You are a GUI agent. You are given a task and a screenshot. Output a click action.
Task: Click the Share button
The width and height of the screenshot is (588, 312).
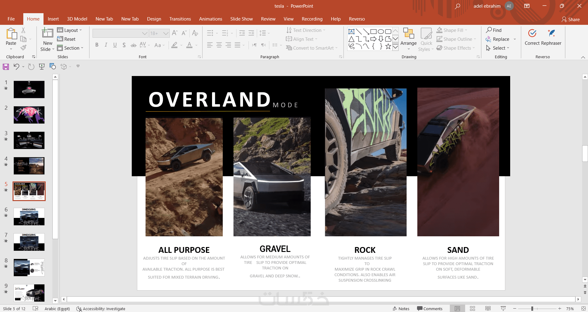click(x=571, y=19)
